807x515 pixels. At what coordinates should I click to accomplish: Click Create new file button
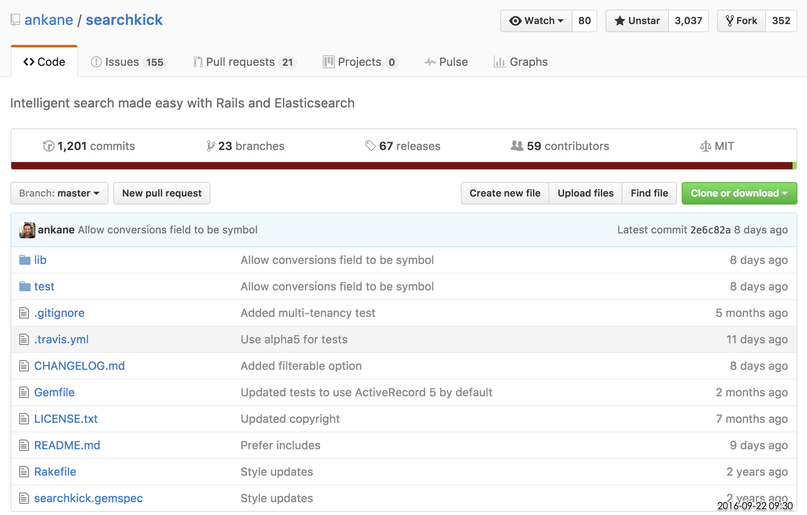(505, 193)
